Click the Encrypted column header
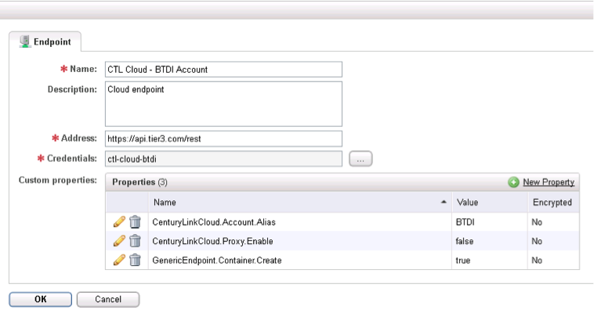 (553, 202)
